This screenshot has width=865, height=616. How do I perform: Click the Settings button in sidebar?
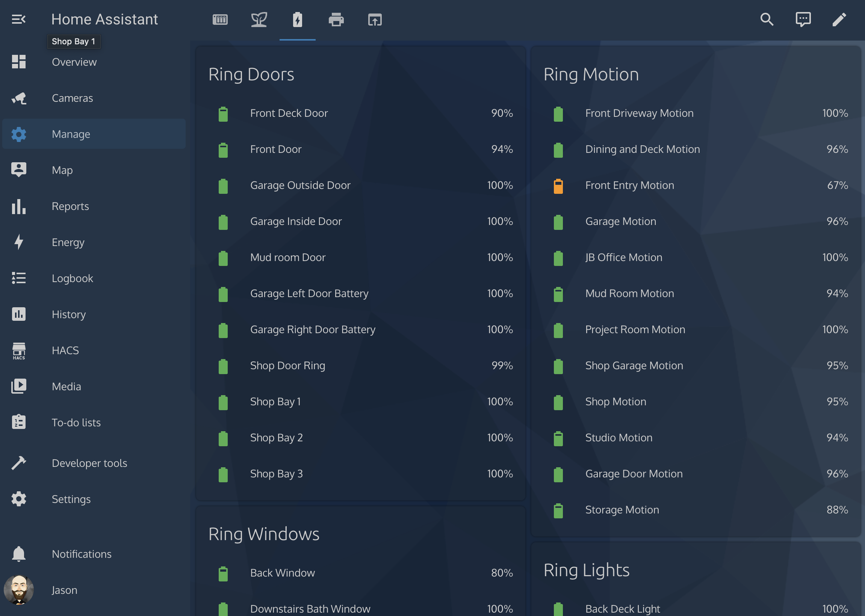pyautogui.click(x=71, y=499)
